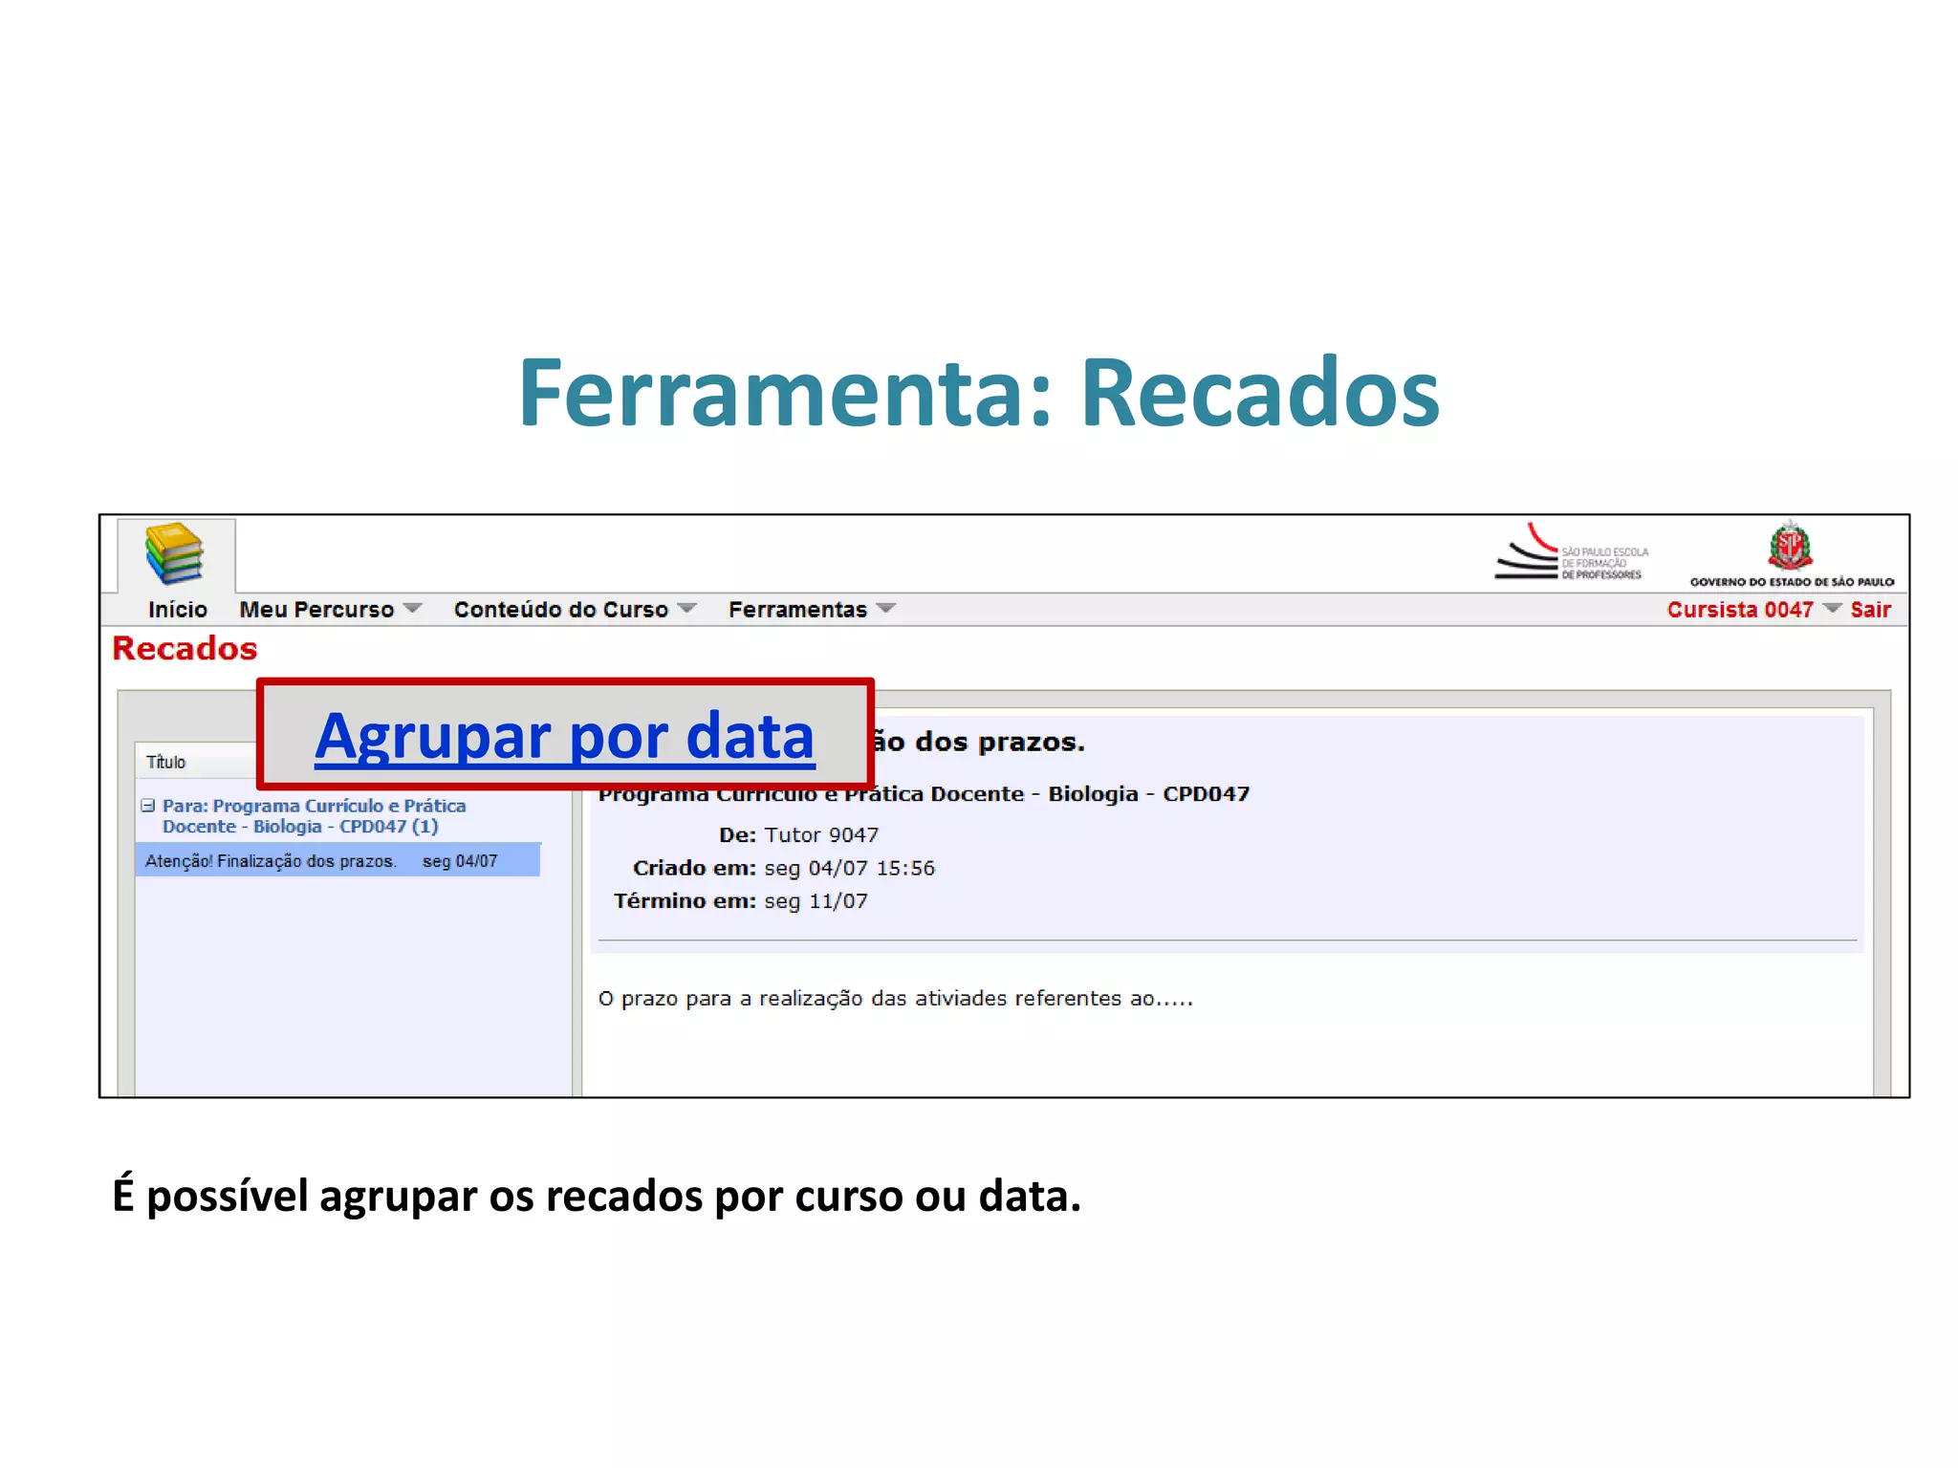Expand the Ferramentas dropdown arrow
Screen dimensions: 1958x1468
[x=885, y=609]
